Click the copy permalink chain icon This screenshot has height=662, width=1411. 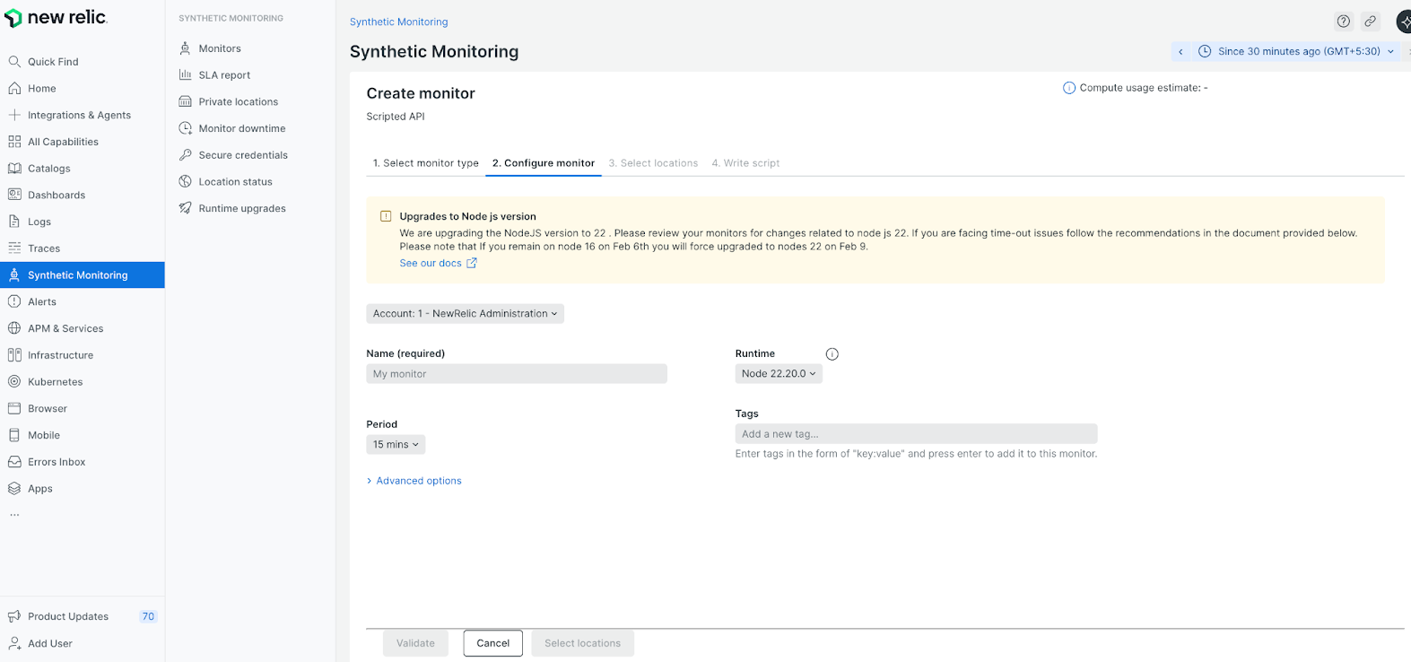(1370, 22)
